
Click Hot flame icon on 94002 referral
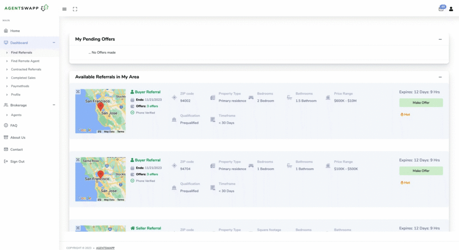(x=402, y=114)
